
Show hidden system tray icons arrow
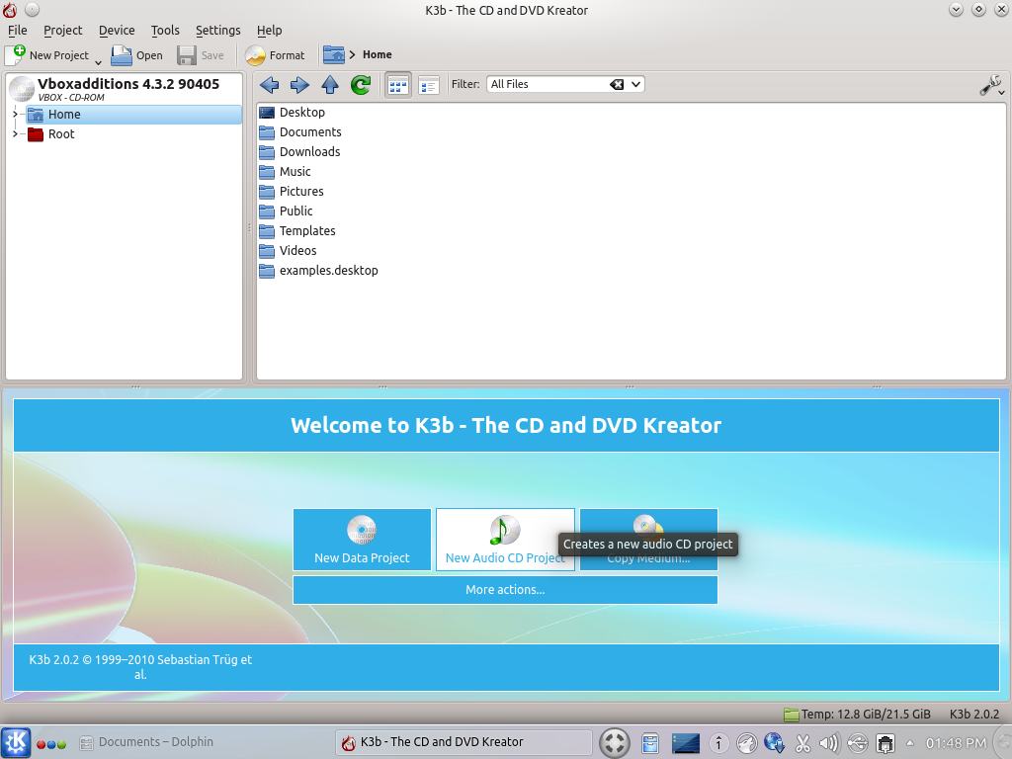click(910, 743)
